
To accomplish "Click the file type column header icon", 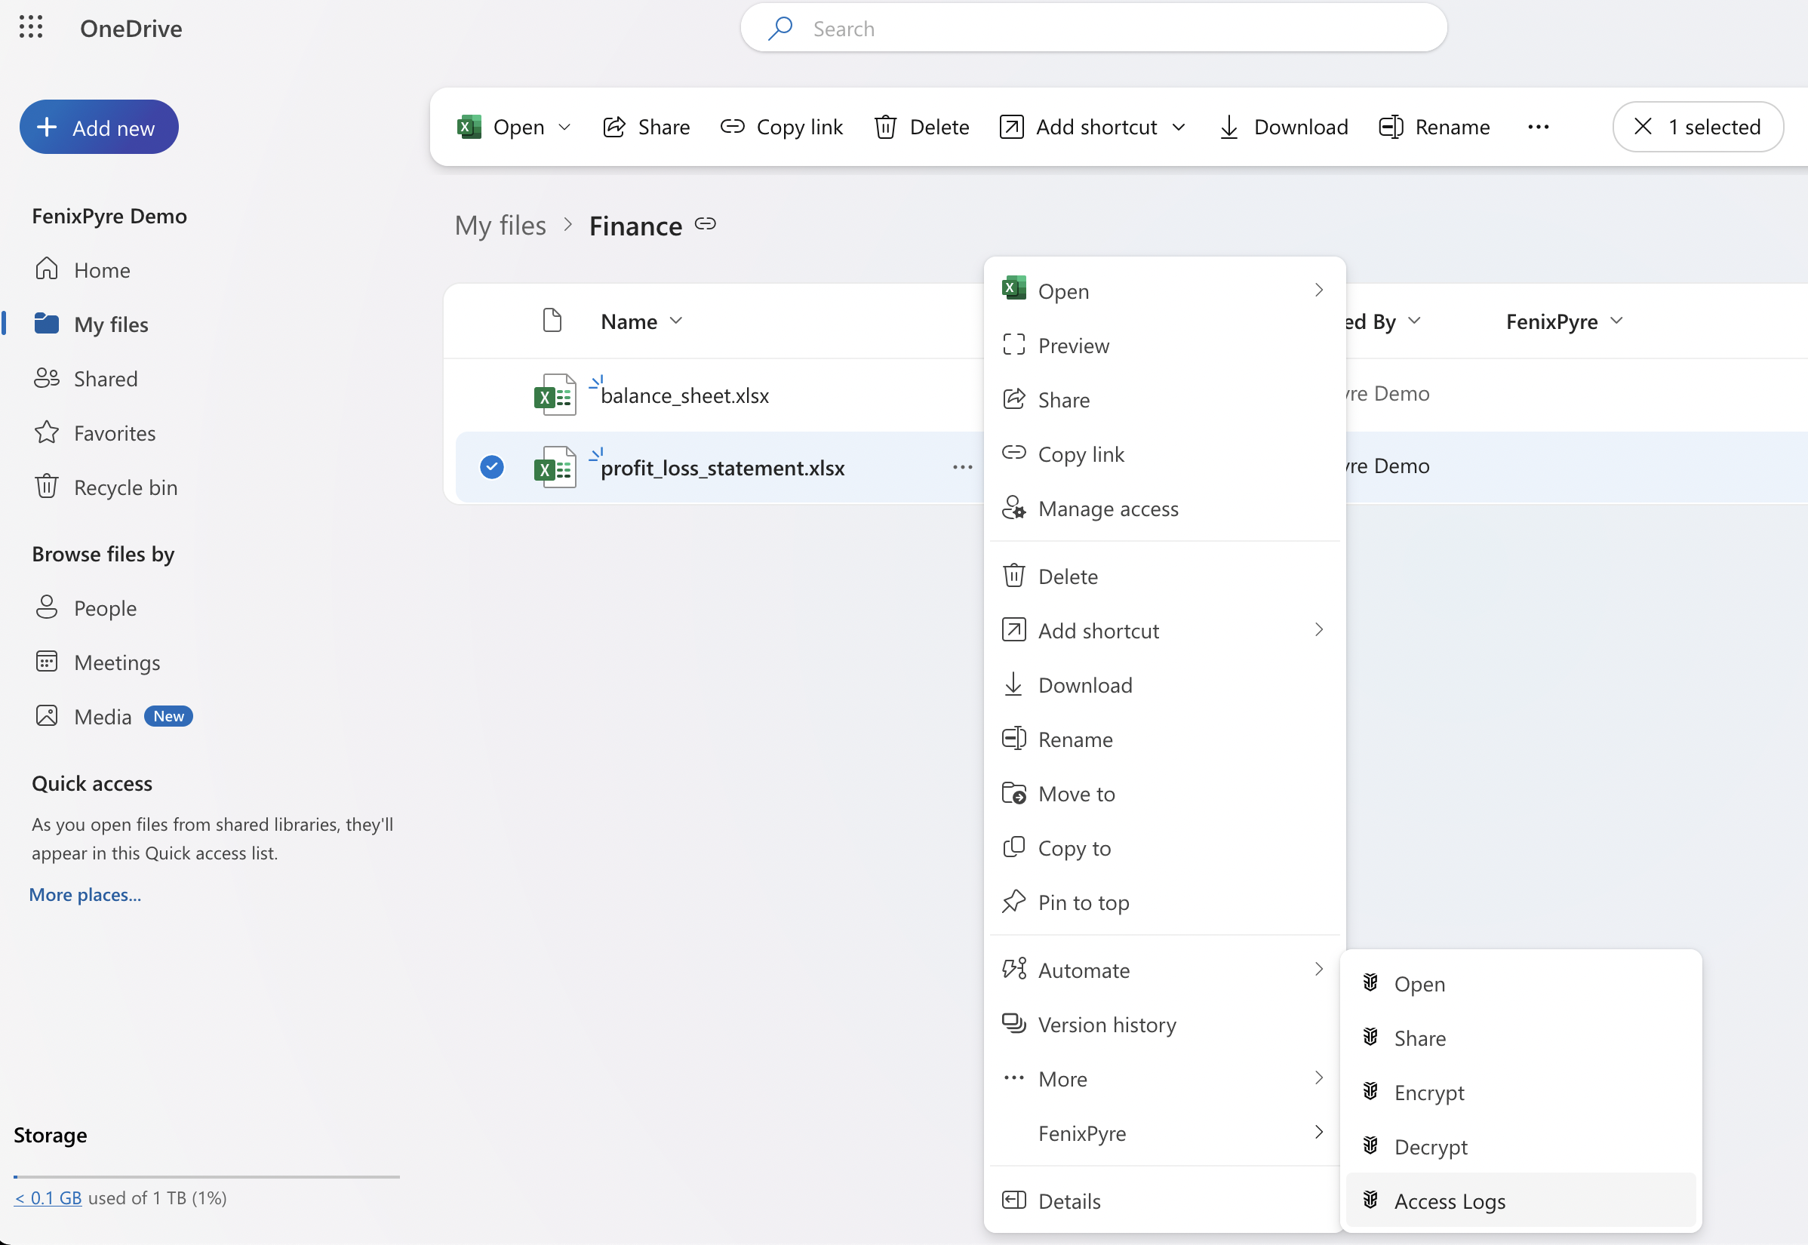I will (552, 321).
